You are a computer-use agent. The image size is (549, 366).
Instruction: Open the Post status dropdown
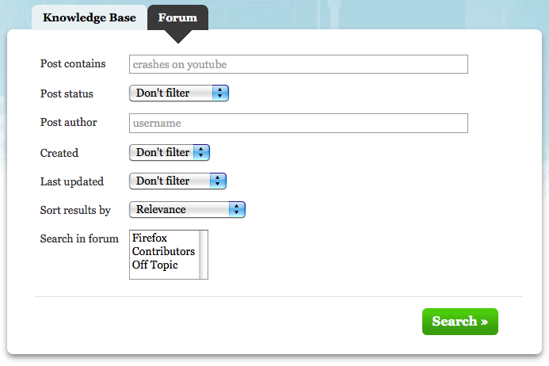179,93
